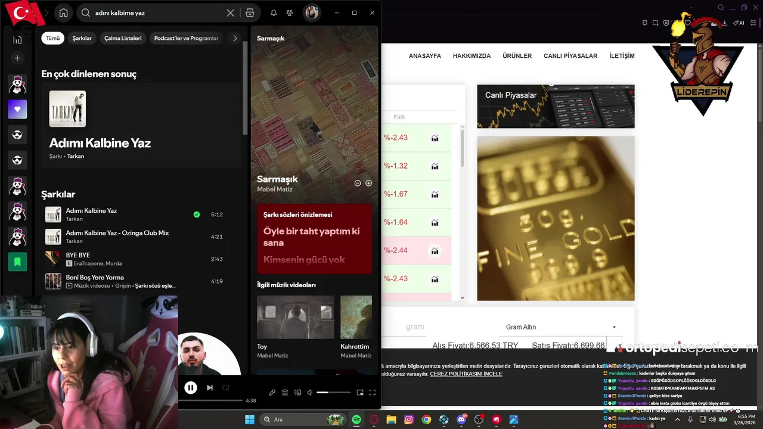
Task: Open ÜRÜNLER in the website navigation
Action: pos(517,56)
